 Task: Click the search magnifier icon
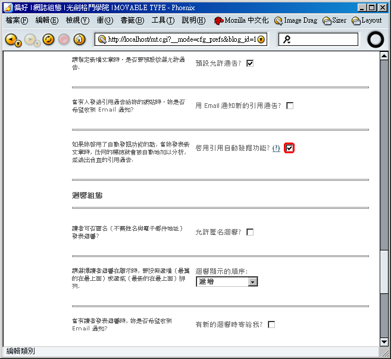287,39
